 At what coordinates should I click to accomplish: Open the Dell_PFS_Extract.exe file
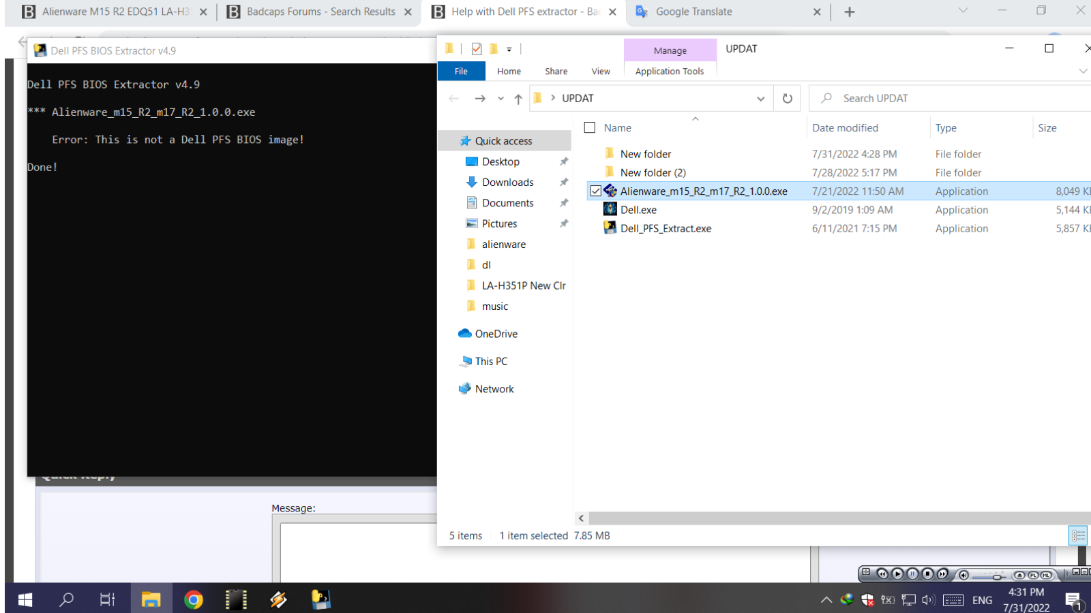pyautogui.click(x=665, y=229)
